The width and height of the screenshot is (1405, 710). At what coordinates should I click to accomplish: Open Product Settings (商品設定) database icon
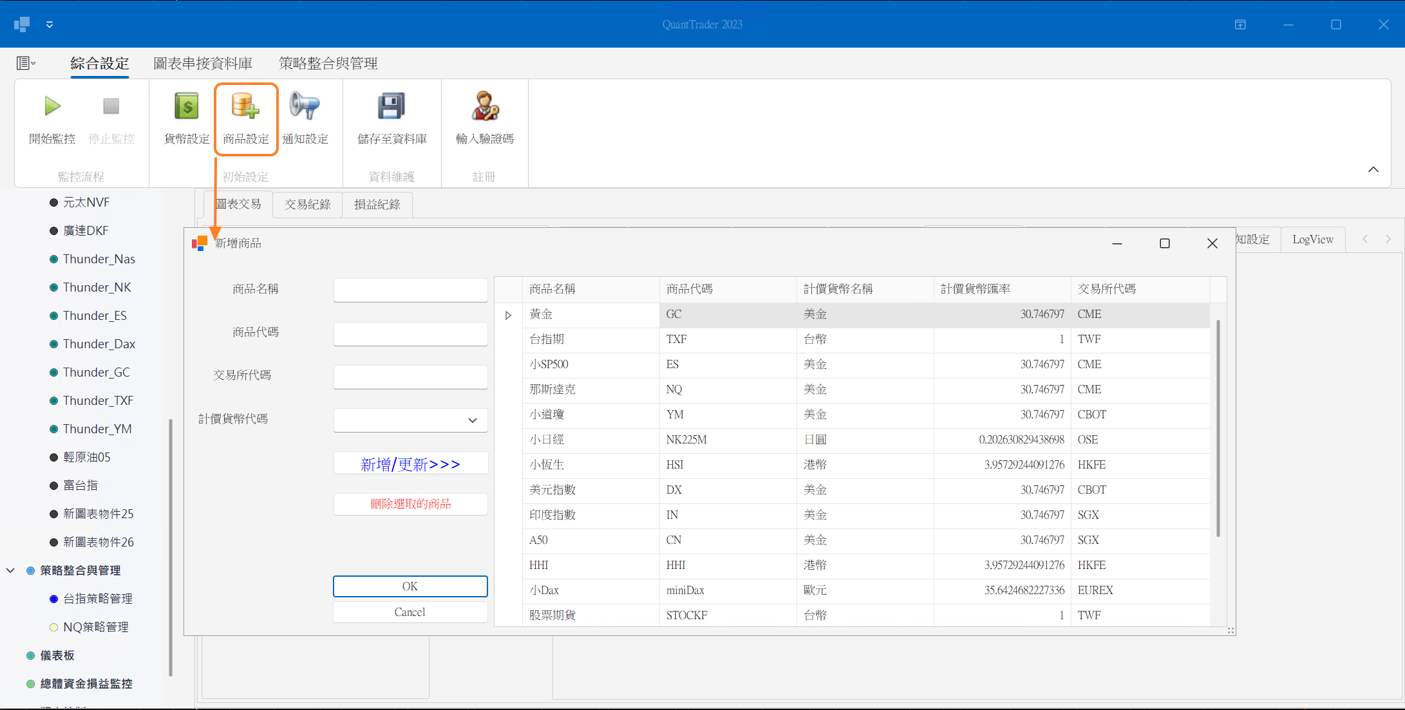click(x=245, y=107)
